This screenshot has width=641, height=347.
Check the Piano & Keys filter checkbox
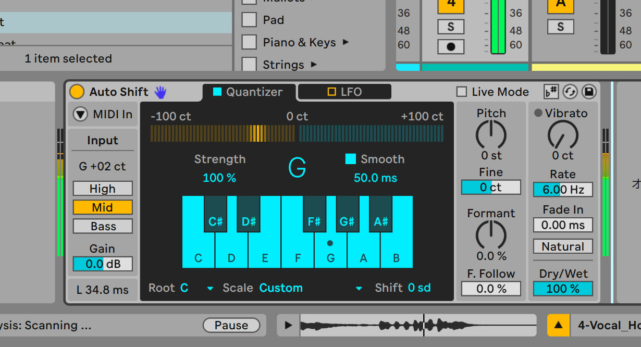(x=249, y=42)
